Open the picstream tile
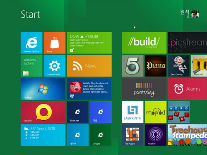Screen dimensions: 207x155 click(x=188, y=43)
